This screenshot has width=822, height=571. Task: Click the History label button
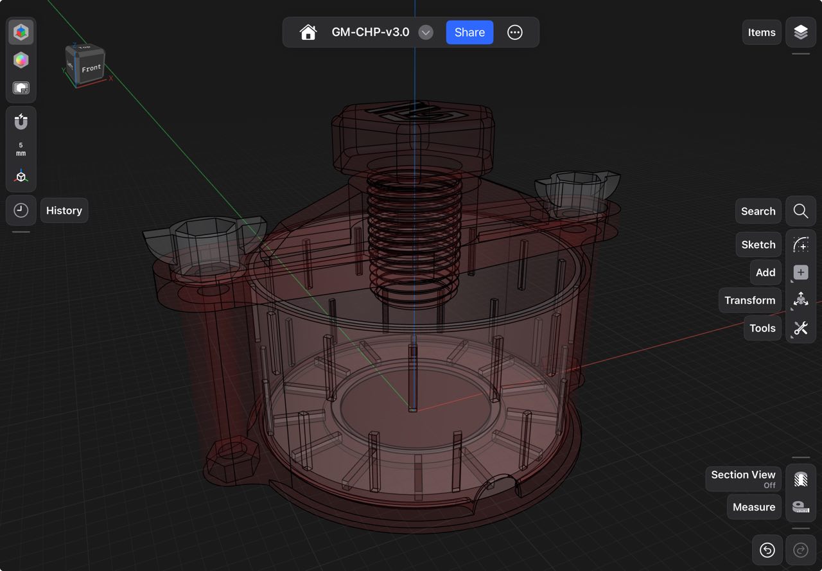[64, 211]
